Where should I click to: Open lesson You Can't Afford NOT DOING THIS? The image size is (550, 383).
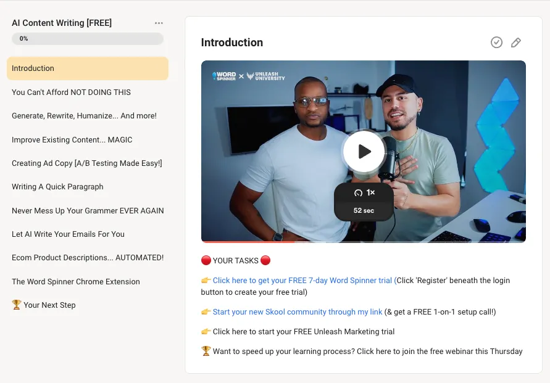pyautogui.click(x=71, y=92)
